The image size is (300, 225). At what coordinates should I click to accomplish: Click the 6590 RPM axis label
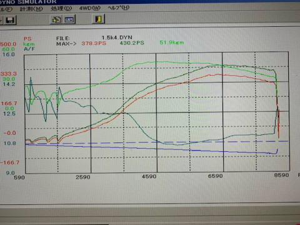[216, 176]
